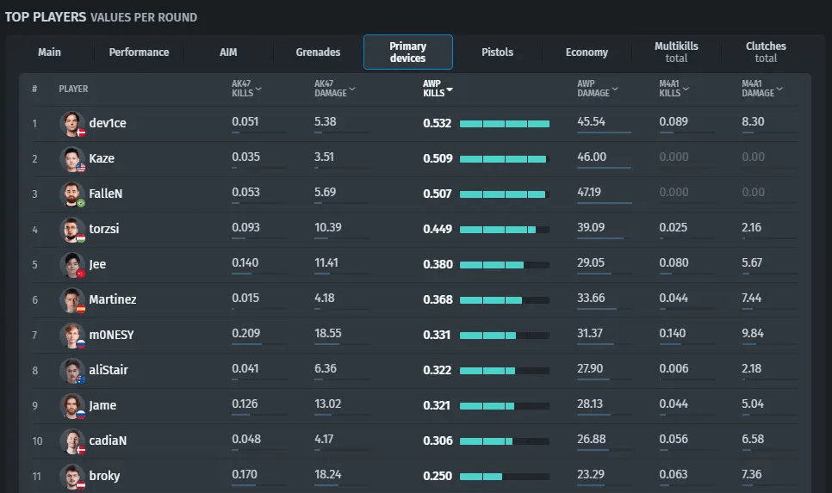Switch to the Grenades tab

(x=318, y=52)
